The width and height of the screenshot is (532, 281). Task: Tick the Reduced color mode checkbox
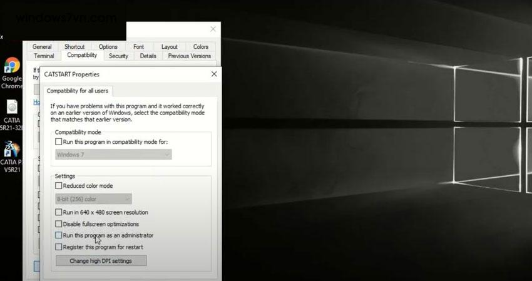[x=59, y=186]
